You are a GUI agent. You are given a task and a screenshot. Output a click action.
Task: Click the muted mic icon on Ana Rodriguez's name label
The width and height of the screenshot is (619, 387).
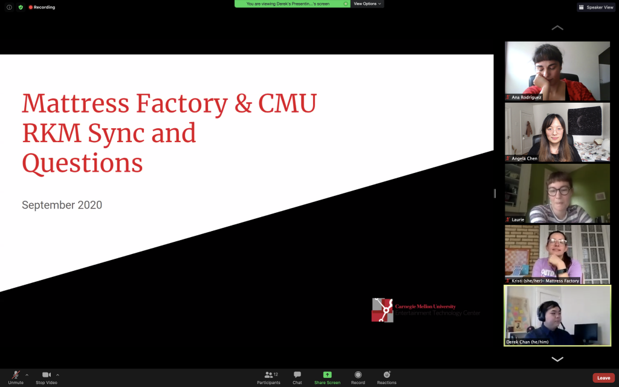[508, 97]
